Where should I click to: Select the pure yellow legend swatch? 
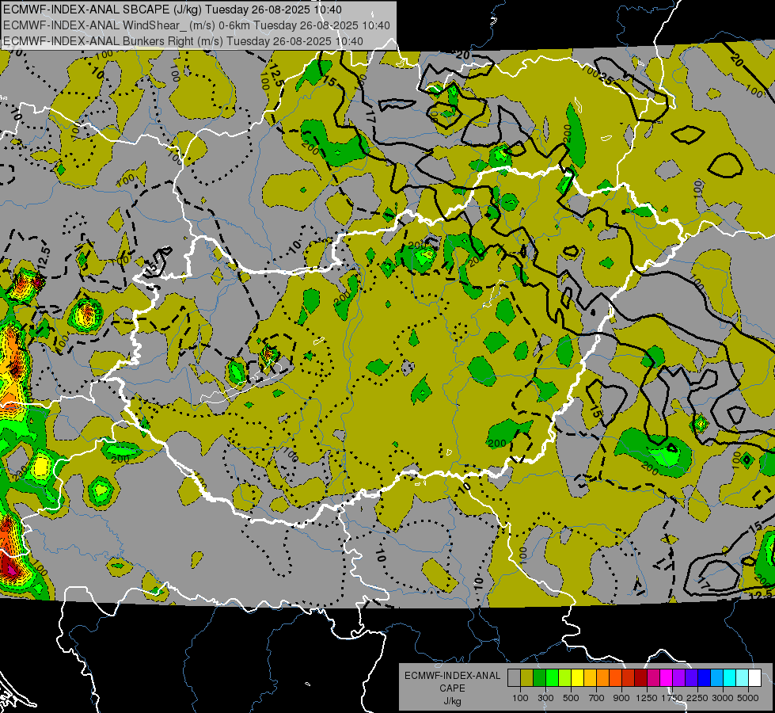tap(577, 678)
